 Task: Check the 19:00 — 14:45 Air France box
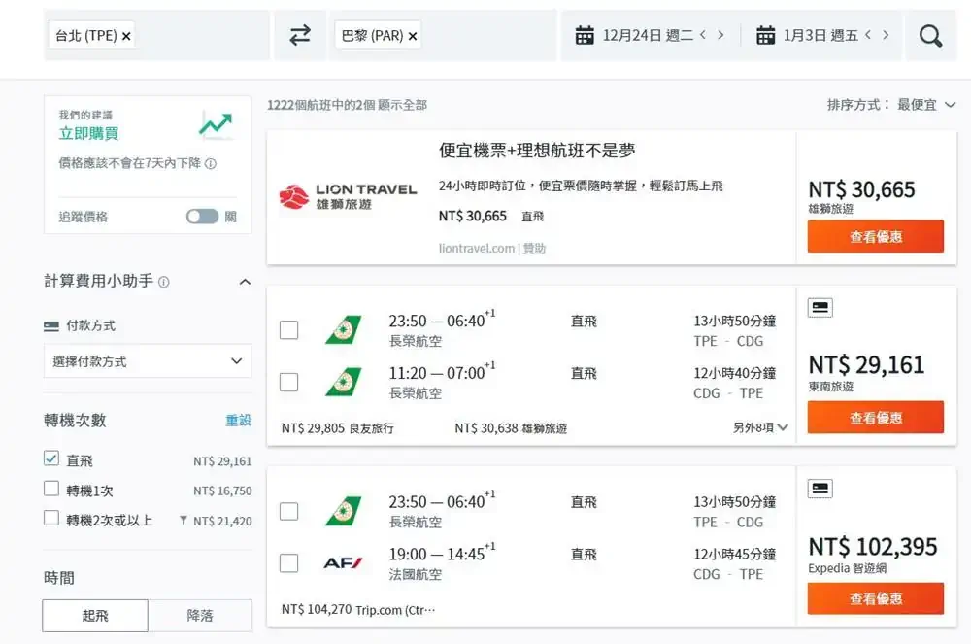[288, 563]
